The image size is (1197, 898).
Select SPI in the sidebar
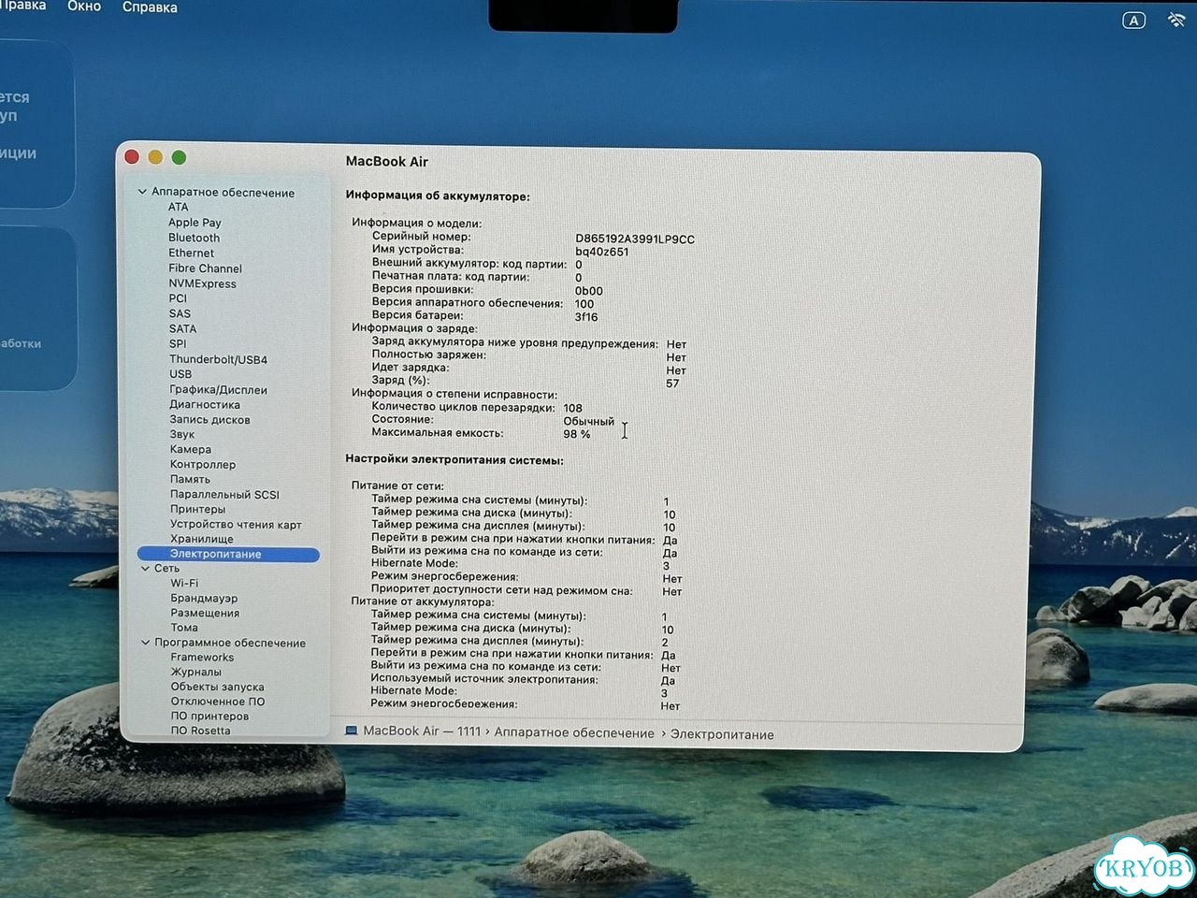pos(178,343)
